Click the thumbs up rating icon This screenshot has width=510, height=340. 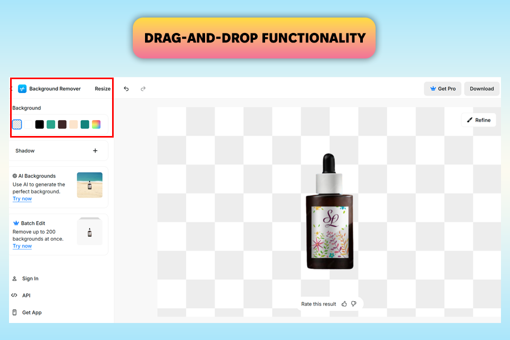coord(344,304)
